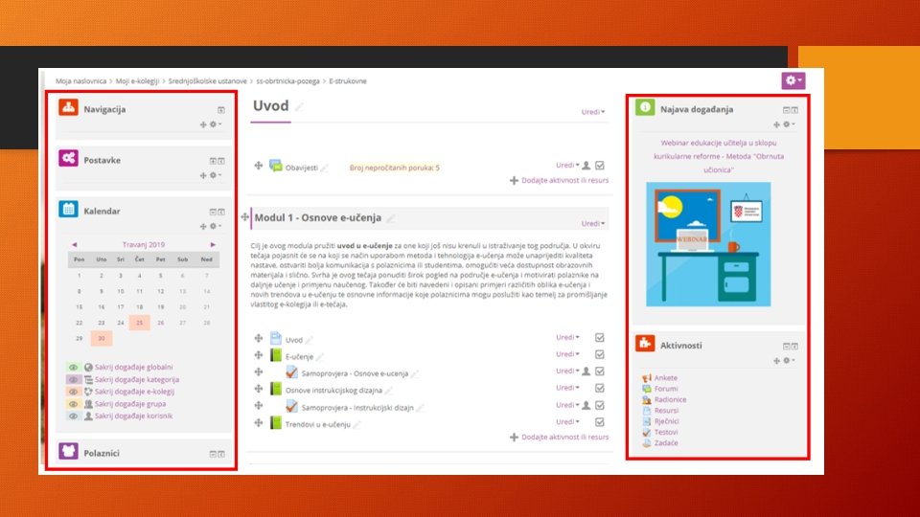Screen dimensions: 920x517
Task: Click Trendovi u e-učenju book icon
Action: (x=276, y=422)
